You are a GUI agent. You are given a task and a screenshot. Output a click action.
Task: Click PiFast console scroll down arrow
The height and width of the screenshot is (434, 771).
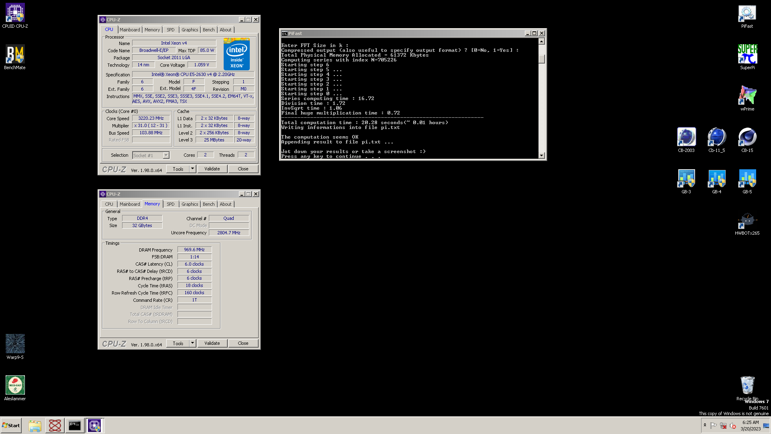click(541, 155)
